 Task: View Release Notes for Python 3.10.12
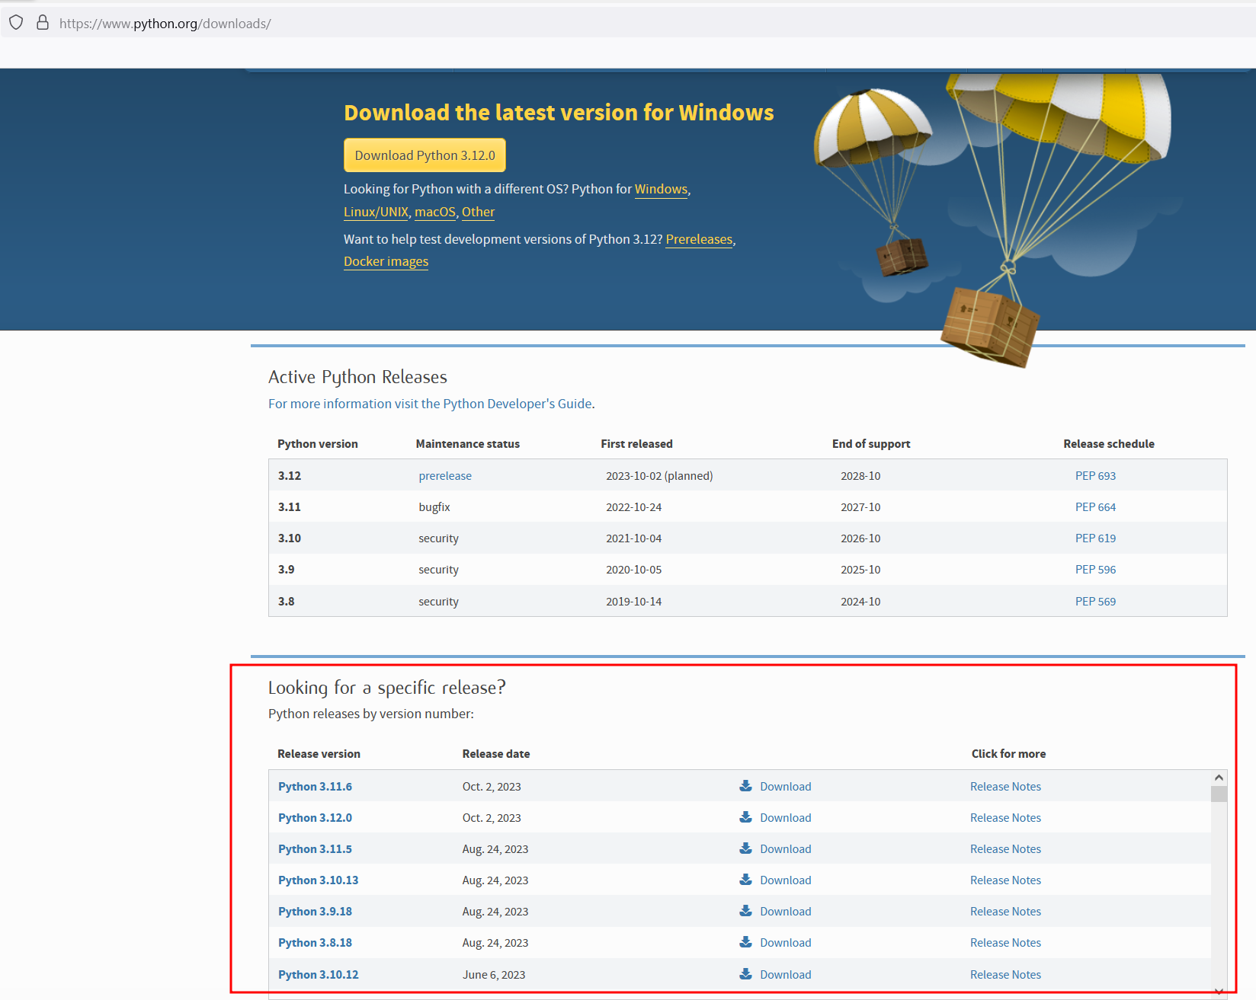[x=1005, y=975]
